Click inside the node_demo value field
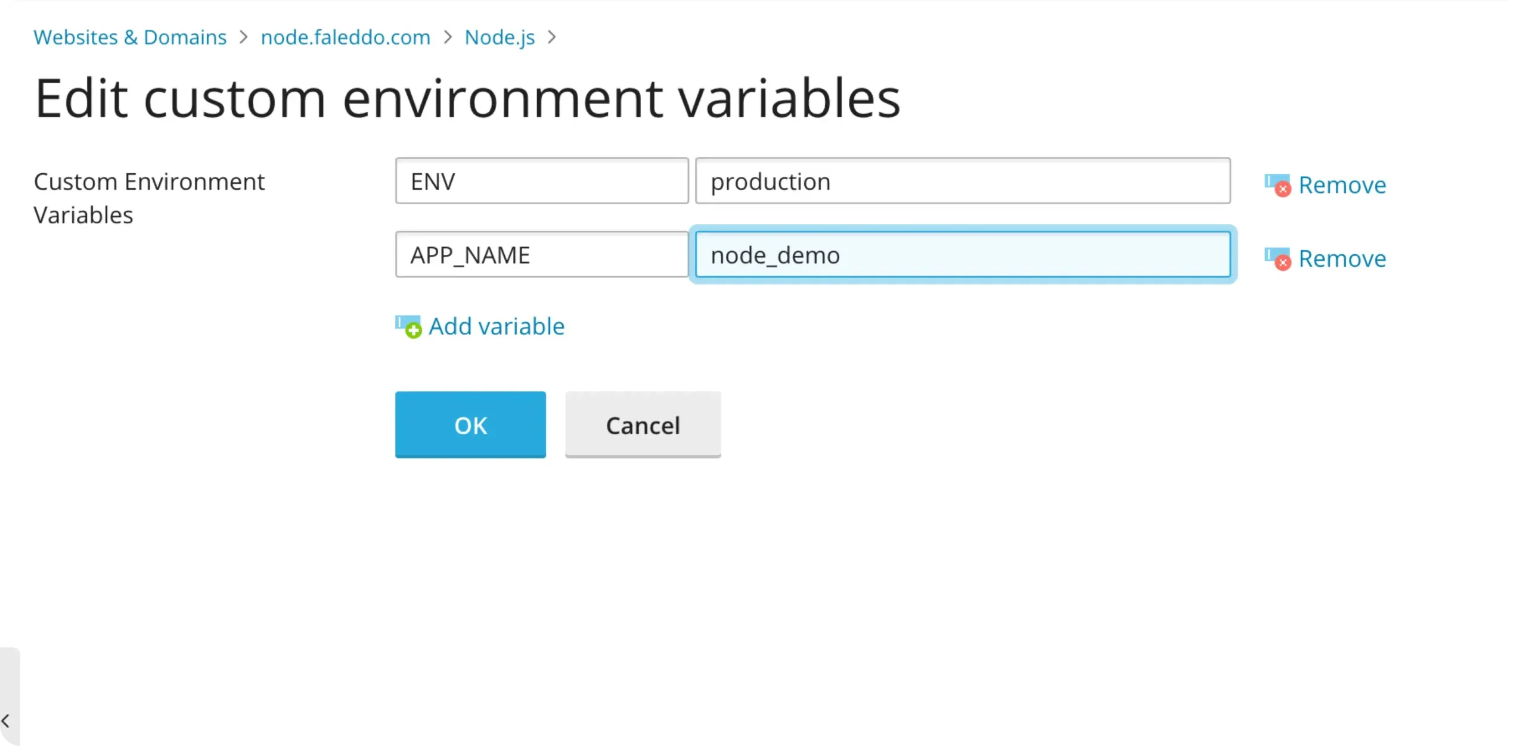The width and height of the screenshot is (1526, 746). (962, 255)
